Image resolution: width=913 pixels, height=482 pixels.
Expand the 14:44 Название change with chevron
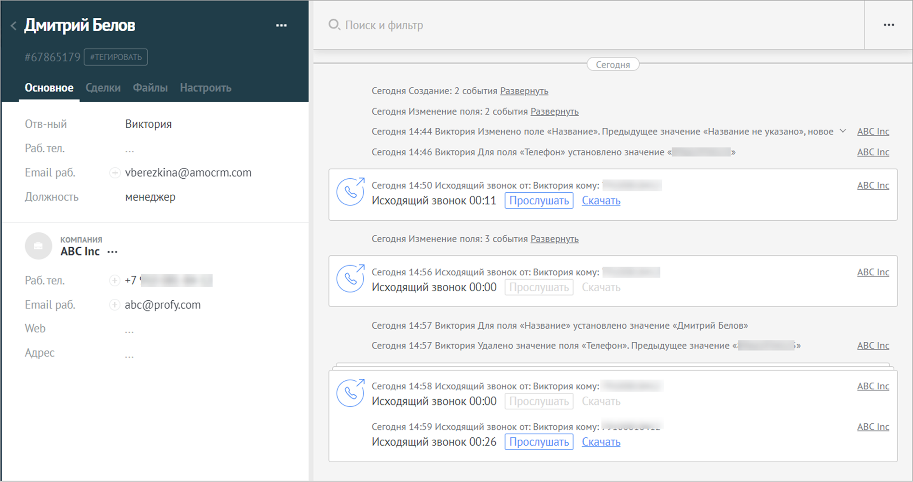click(x=843, y=131)
